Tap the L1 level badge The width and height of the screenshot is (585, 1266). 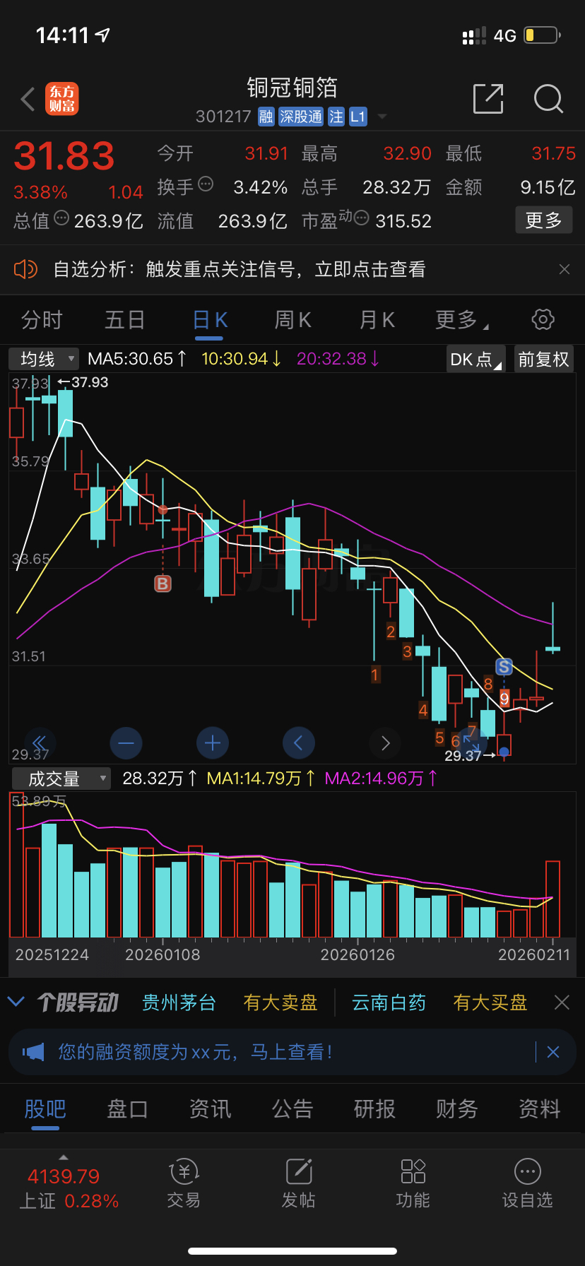[x=358, y=117]
